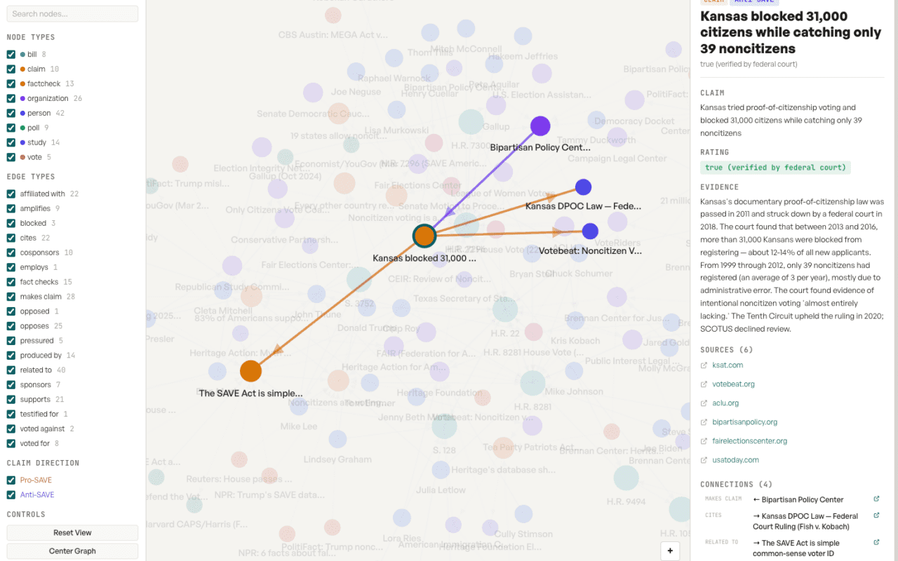Screen dimensions: 898x561
Task: Toggle the organization node type checkbox
Action: 11,99
